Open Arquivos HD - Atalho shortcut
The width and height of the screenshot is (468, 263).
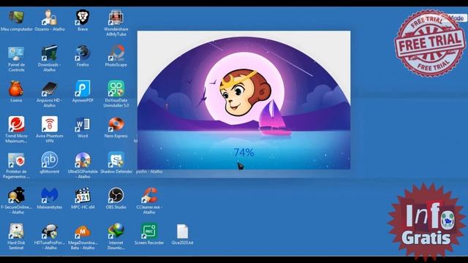(50, 88)
